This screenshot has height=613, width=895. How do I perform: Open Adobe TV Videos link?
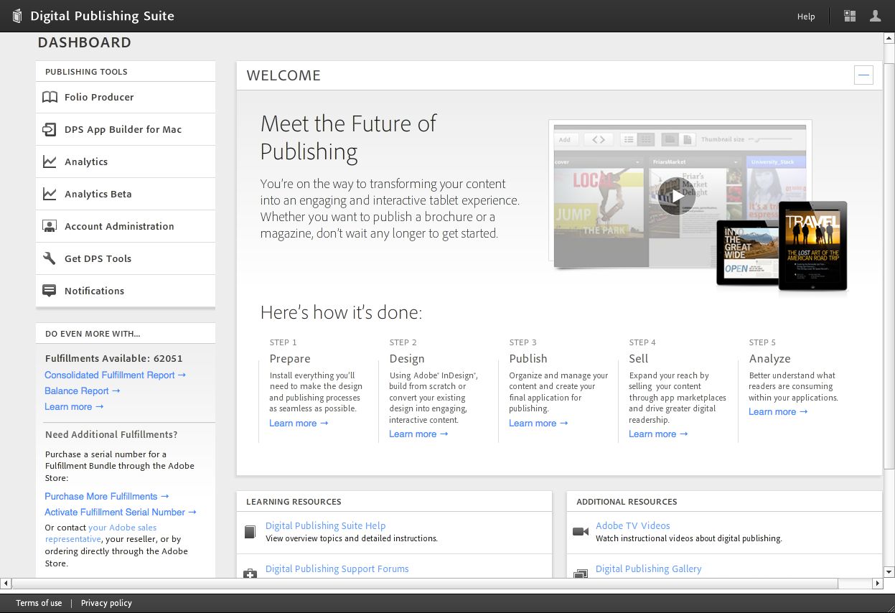click(632, 525)
